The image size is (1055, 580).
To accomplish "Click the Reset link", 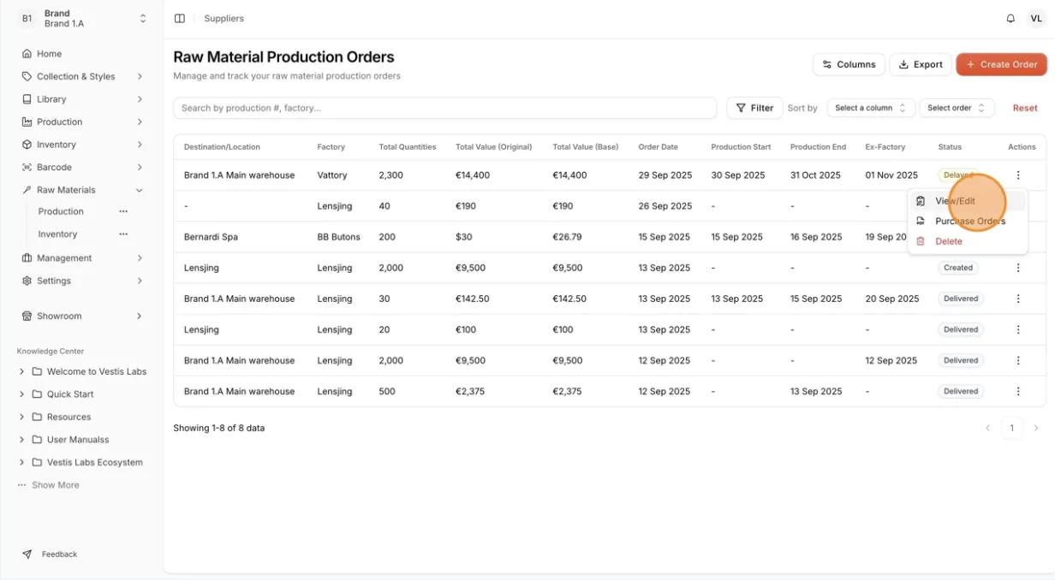I will (x=1025, y=108).
